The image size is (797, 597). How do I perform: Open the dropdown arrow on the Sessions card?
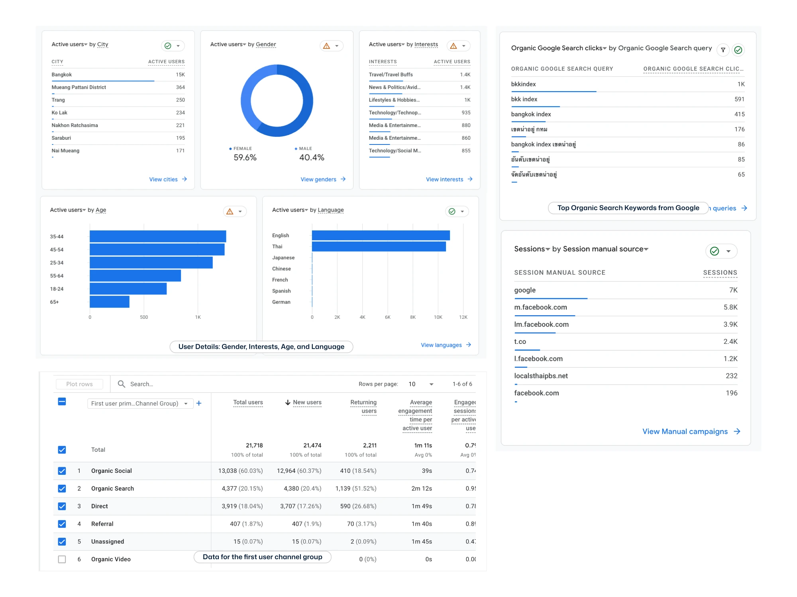click(x=728, y=251)
